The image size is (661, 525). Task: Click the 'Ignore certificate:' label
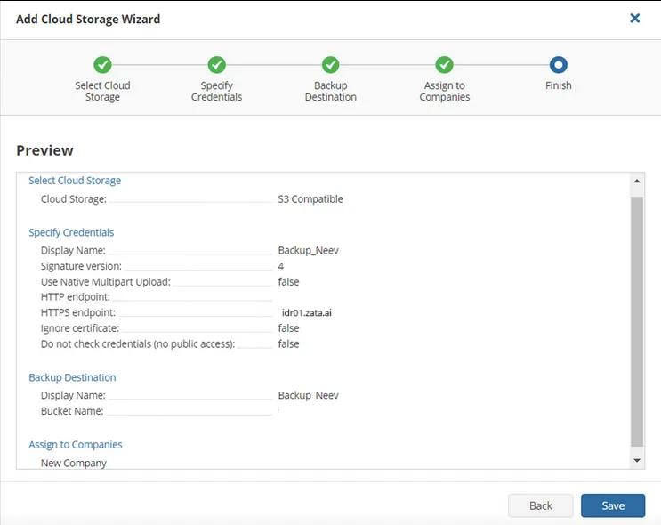click(x=80, y=328)
